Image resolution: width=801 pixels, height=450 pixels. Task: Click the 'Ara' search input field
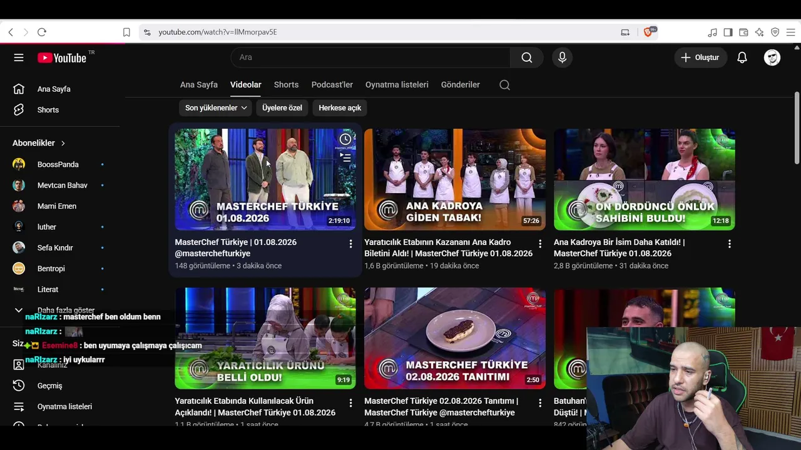[x=370, y=57]
